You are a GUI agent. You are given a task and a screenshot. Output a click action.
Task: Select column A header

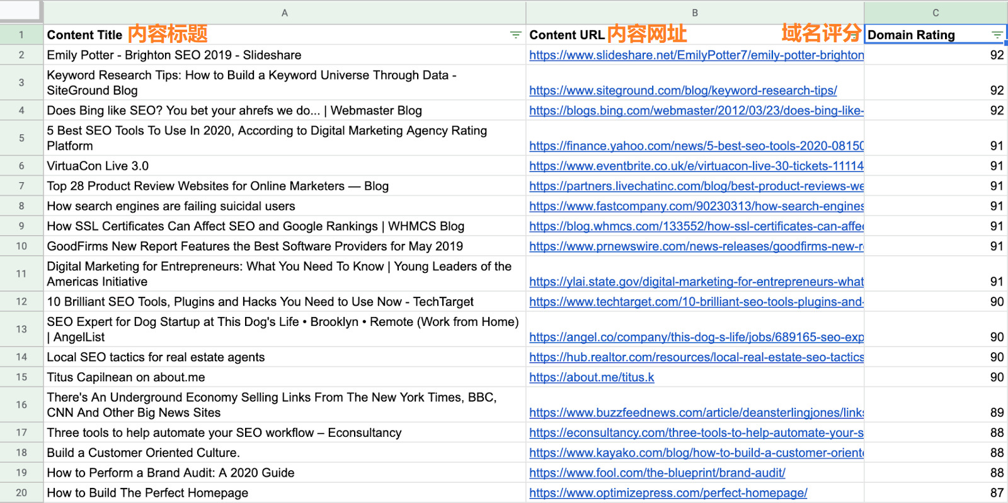(x=285, y=13)
